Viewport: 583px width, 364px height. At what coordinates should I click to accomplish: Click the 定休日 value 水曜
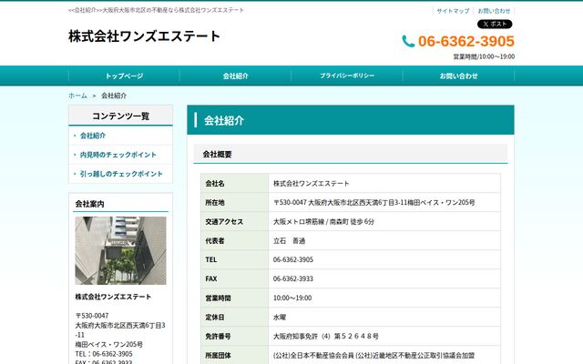tap(280, 318)
